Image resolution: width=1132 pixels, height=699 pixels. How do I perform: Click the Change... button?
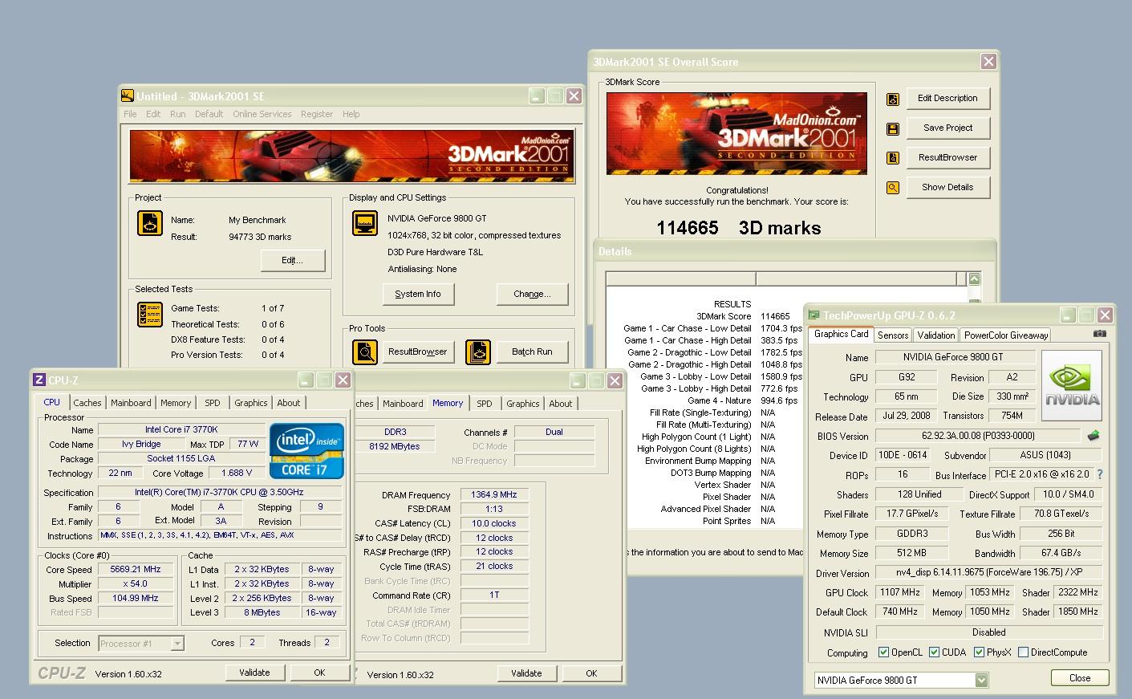[x=533, y=294]
